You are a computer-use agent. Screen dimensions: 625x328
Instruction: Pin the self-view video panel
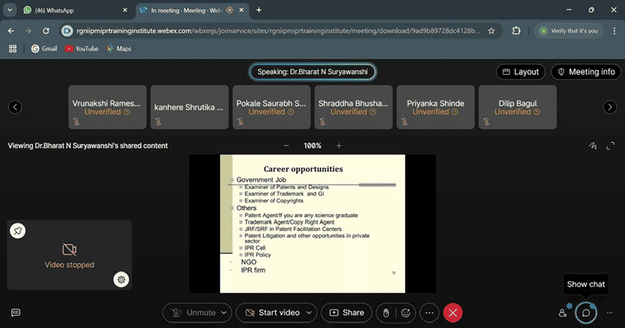coord(17,231)
